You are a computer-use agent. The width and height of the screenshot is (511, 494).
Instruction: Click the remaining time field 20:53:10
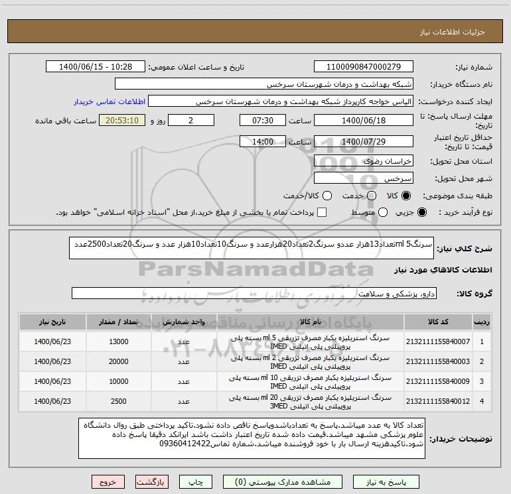[x=122, y=120]
